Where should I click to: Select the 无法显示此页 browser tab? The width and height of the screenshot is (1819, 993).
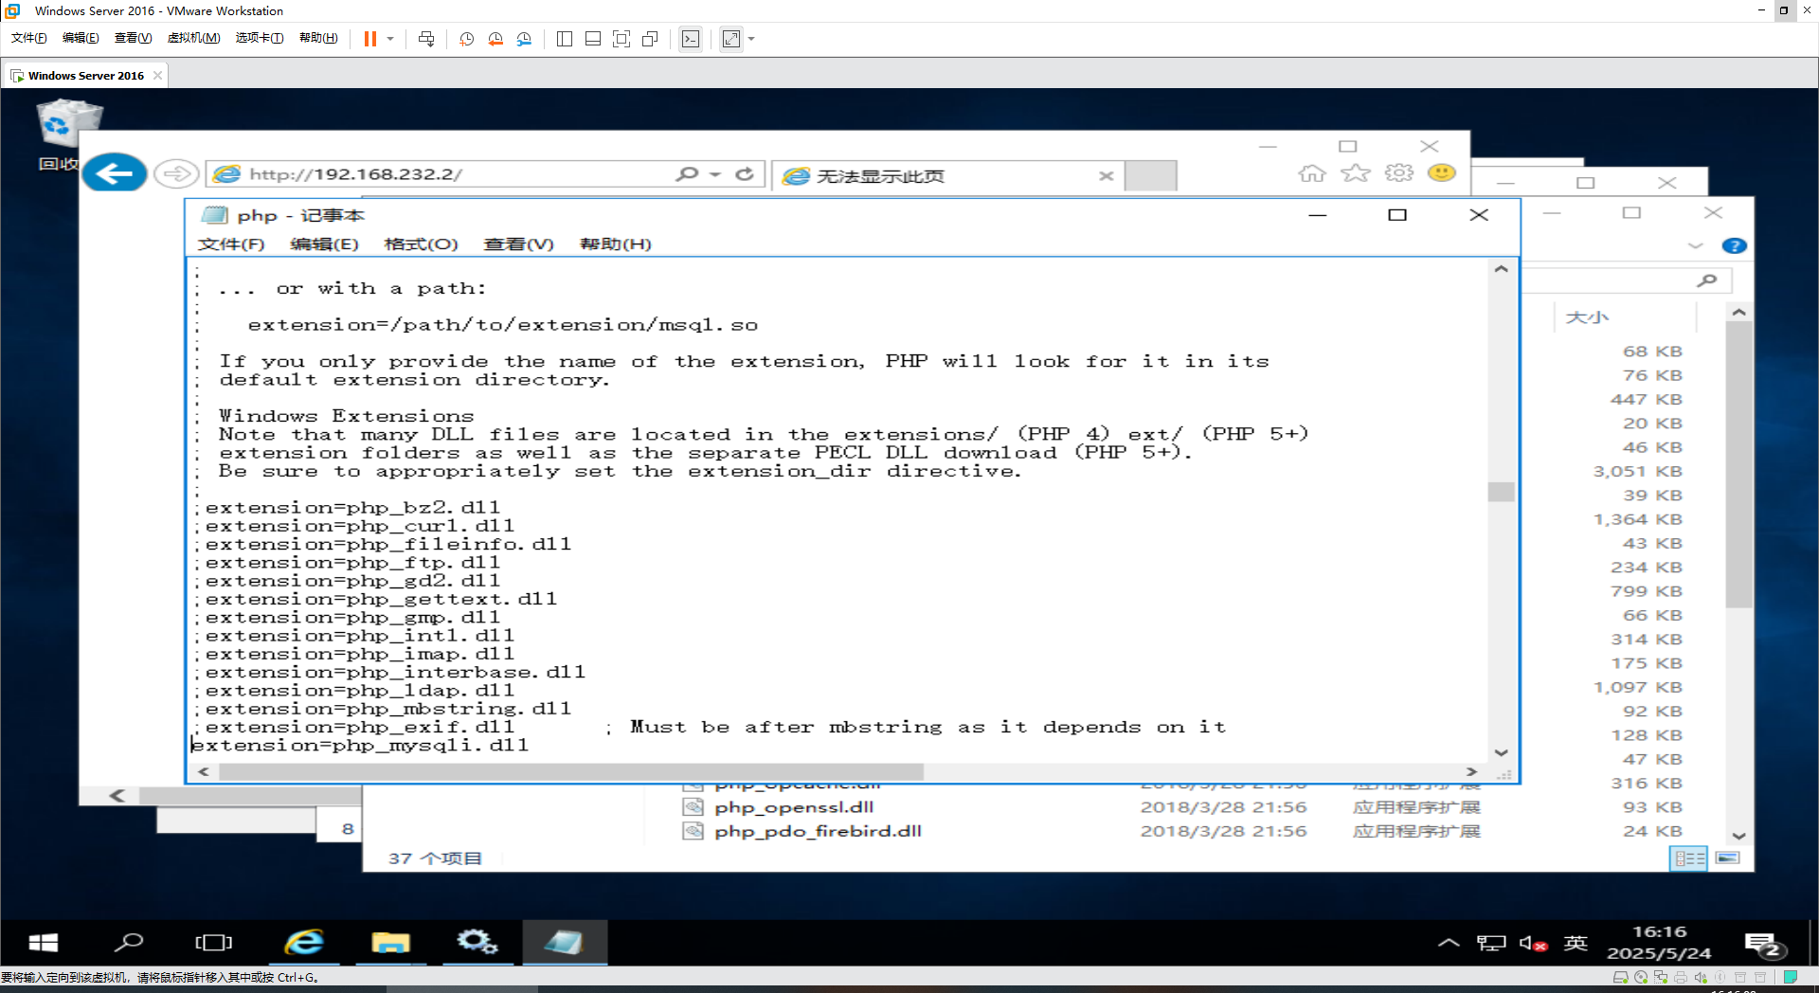tap(947, 176)
